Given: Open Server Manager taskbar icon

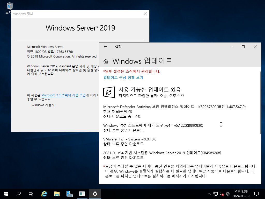Looking at the screenshot, I should point(69,194).
